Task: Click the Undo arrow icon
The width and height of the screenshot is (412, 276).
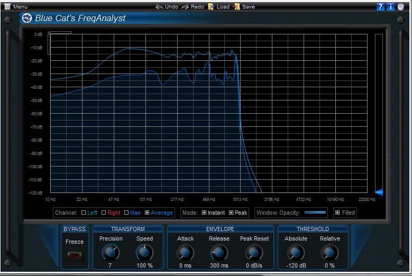Action: coord(159,6)
